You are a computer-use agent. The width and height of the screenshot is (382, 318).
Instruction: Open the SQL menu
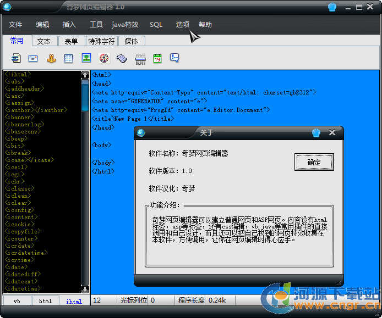[156, 25]
